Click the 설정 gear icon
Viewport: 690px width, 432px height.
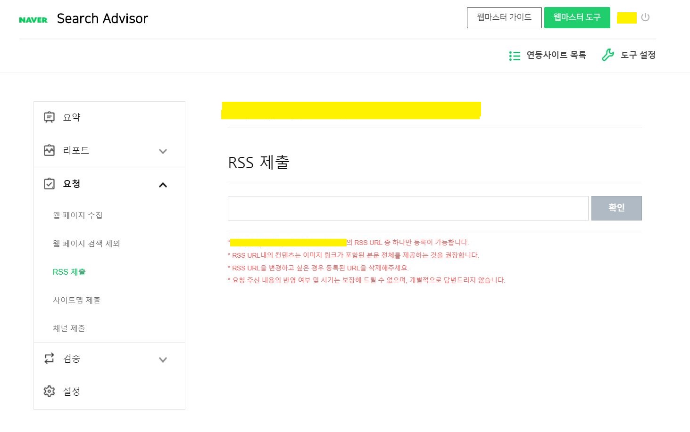49,391
